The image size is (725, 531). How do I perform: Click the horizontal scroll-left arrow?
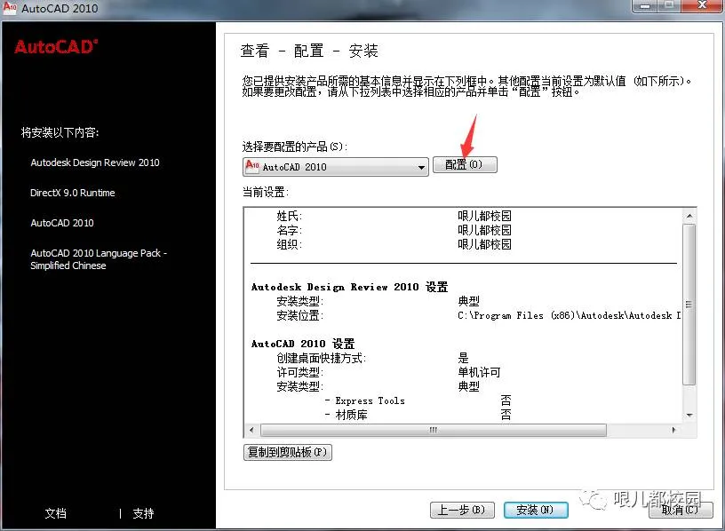click(x=251, y=430)
